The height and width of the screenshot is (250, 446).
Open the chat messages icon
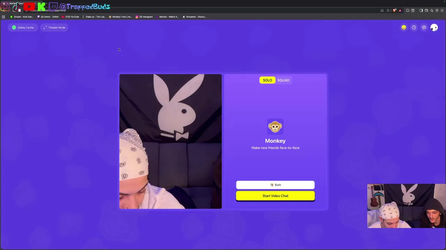click(x=424, y=27)
